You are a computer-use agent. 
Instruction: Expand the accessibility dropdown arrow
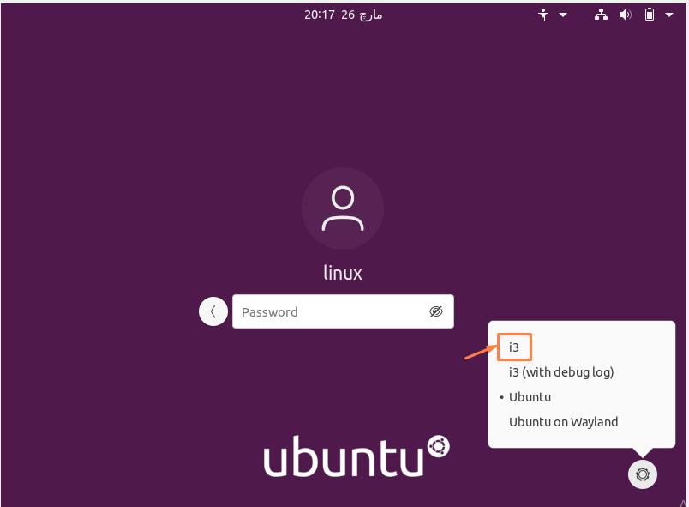point(563,15)
